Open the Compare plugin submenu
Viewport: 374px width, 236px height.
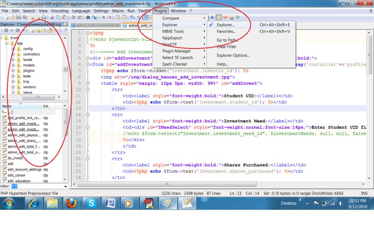180,18
